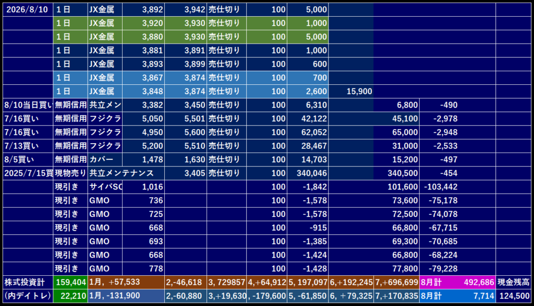The width and height of the screenshot is (534, 306).
Task: Select the GMO cell with price 736
Action: click(x=105, y=200)
